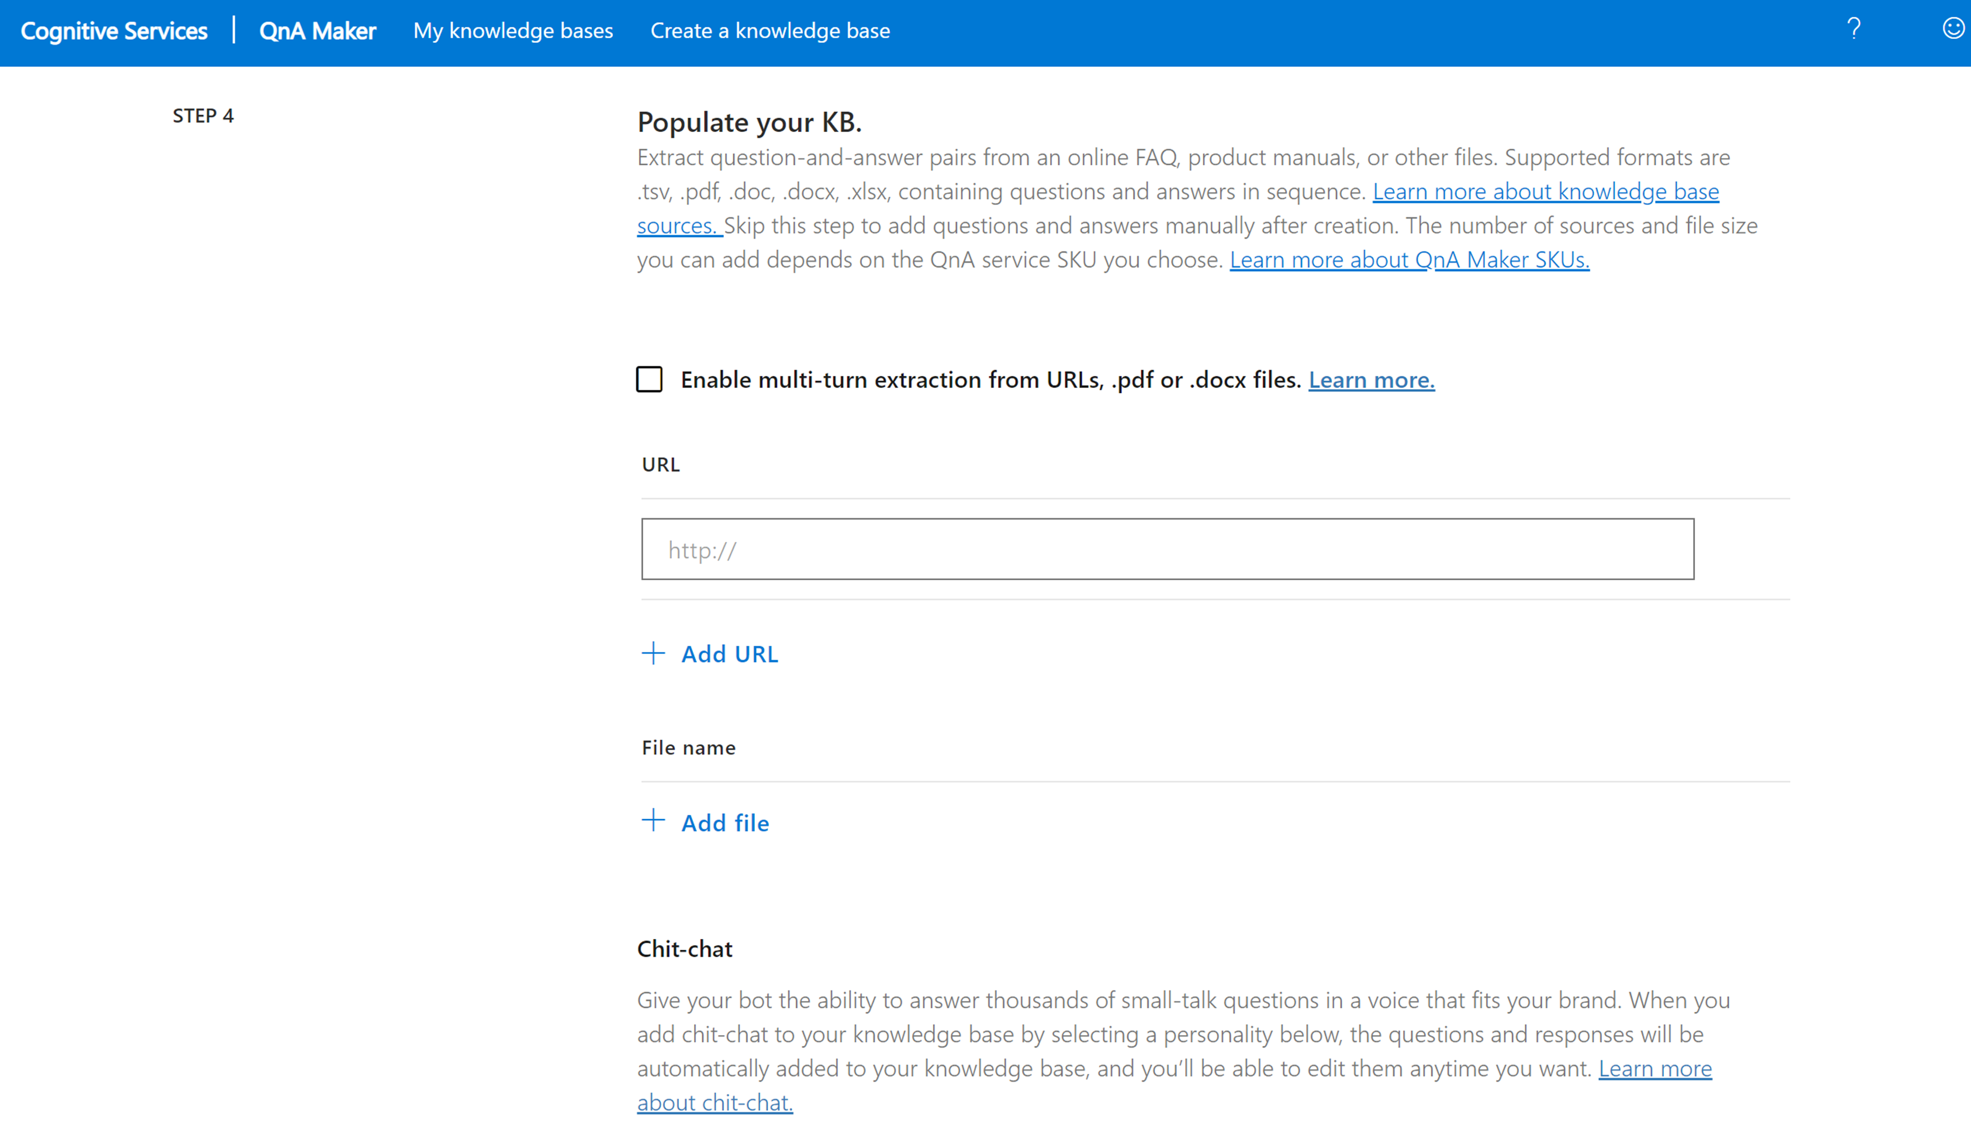Image resolution: width=1971 pixels, height=1133 pixels.
Task: Click the Cognitive Services brand link
Action: (x=113, y=30)
